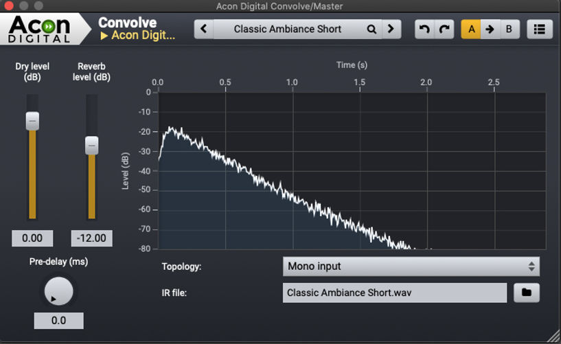
Task: Click the Level (dB) axis label
Action: coord(125,171)
